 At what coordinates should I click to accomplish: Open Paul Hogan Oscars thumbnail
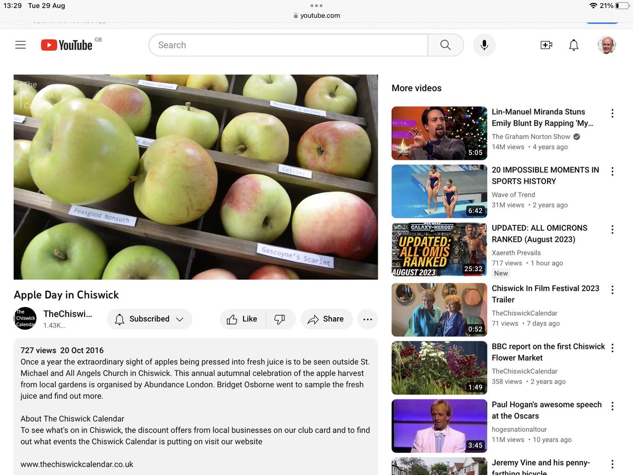point(439,426)
